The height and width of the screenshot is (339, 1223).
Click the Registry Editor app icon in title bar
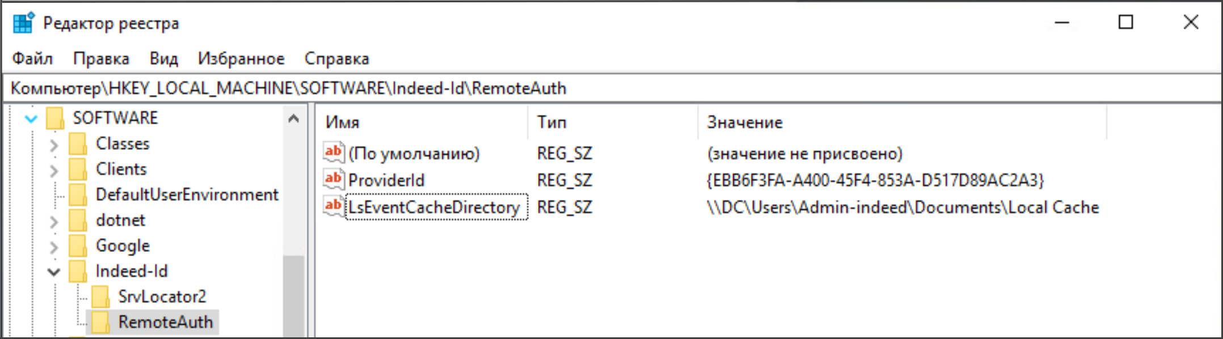point(24,23)
